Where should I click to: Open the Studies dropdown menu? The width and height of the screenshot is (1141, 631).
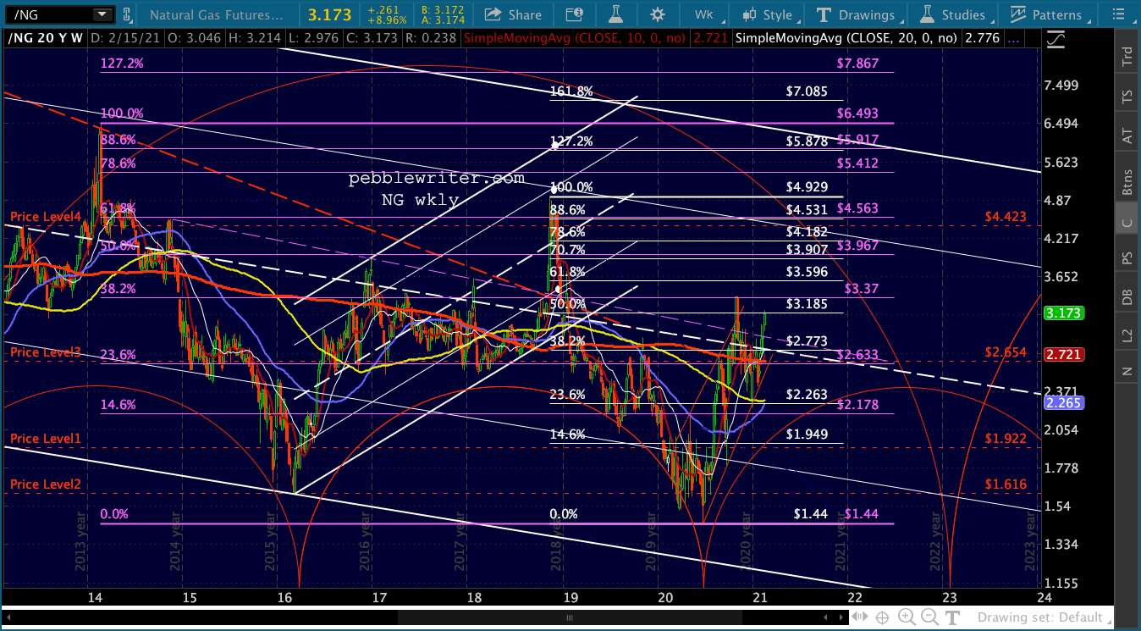pyautogui.click(x=952, y=14)
